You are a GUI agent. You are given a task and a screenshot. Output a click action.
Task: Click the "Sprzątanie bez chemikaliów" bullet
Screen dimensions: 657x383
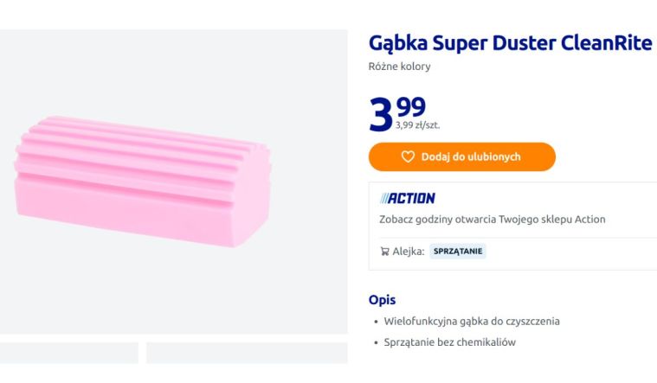[x=449, y=342]
